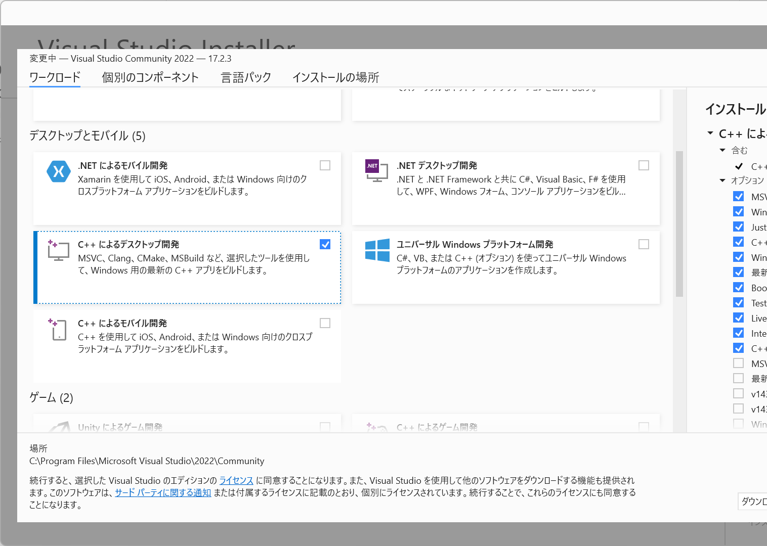The width and height of the screenshot is (767, 546).
Task: Collapse the C++ workload details tree
Action: coord(710,133)
